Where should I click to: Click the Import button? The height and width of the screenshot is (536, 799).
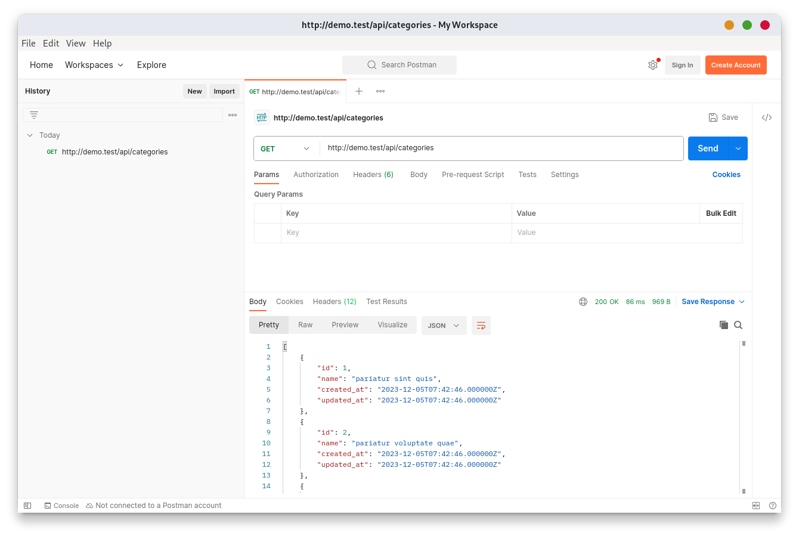coord(224,91)
